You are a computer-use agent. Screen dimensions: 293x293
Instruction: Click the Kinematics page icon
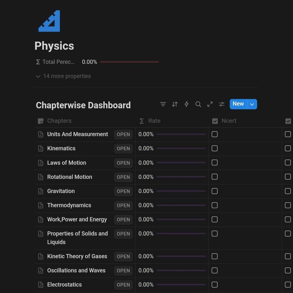pos(41,149)
